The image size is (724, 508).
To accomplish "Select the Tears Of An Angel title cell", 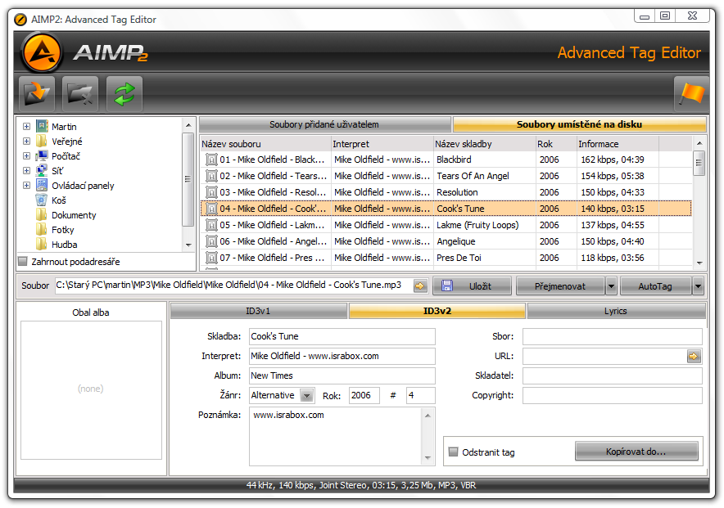I will point(484,176).
